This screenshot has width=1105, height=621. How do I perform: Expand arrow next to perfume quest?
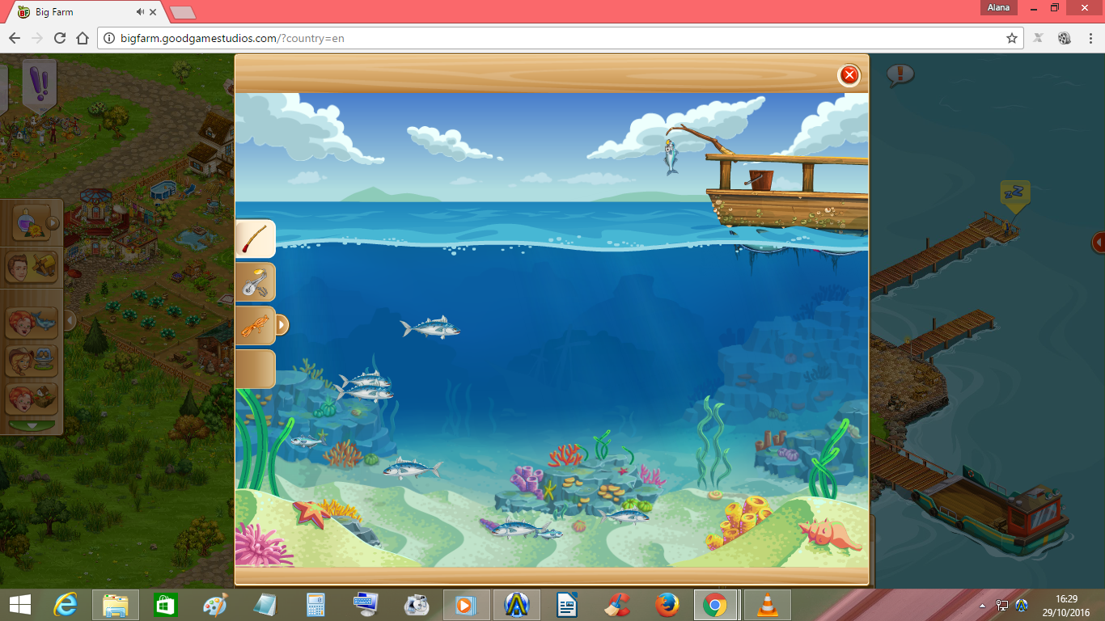[x=53, y=222]
